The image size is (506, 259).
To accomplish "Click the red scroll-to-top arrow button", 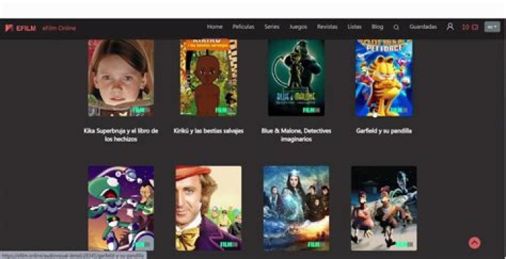I will [x=474, y=243].
